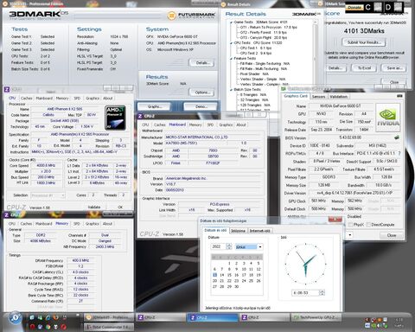
Task: Switch to Total Commander in the taskbar
Action: coord(109,327)
